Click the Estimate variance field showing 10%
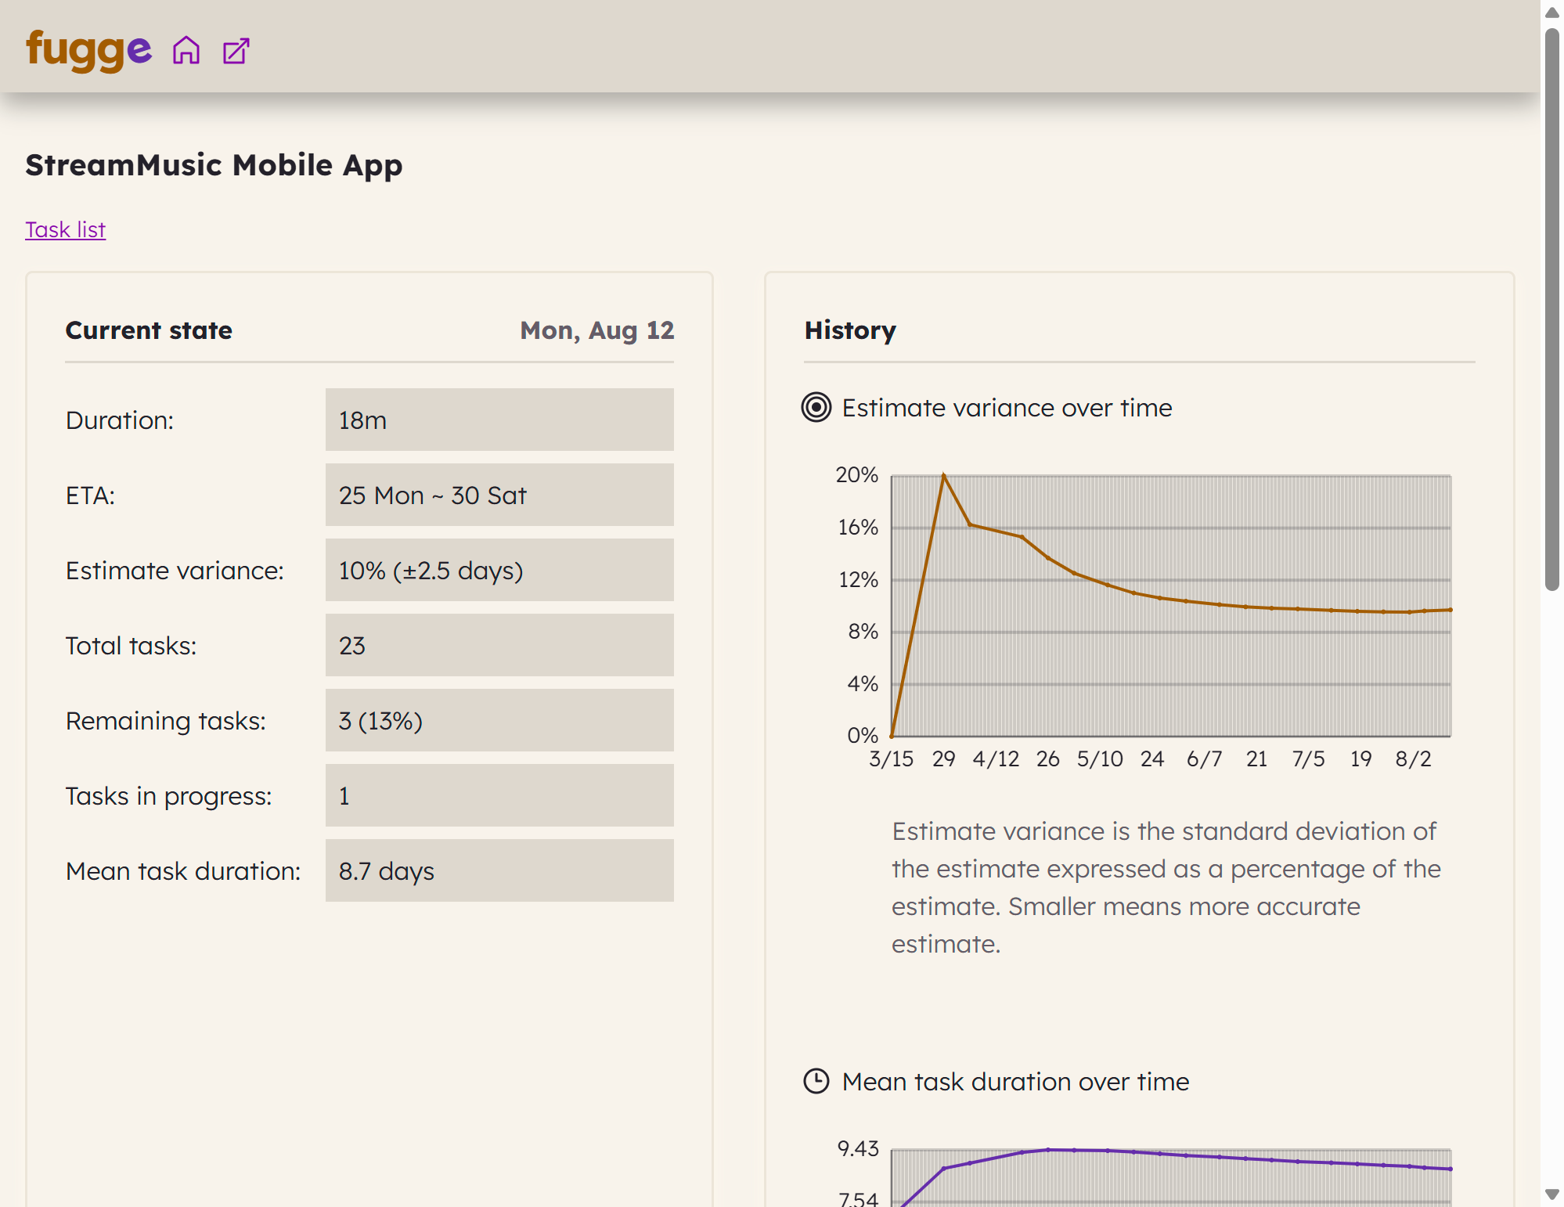The width and height of the screenshot is (1564, 1207). (x=499, y=570)
